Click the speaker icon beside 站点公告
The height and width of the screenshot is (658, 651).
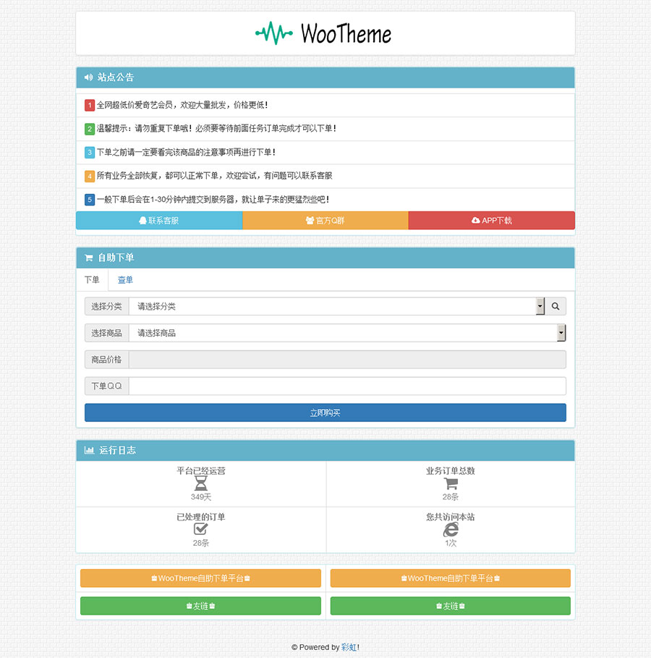pyautogui.click(x=88, y=77)
